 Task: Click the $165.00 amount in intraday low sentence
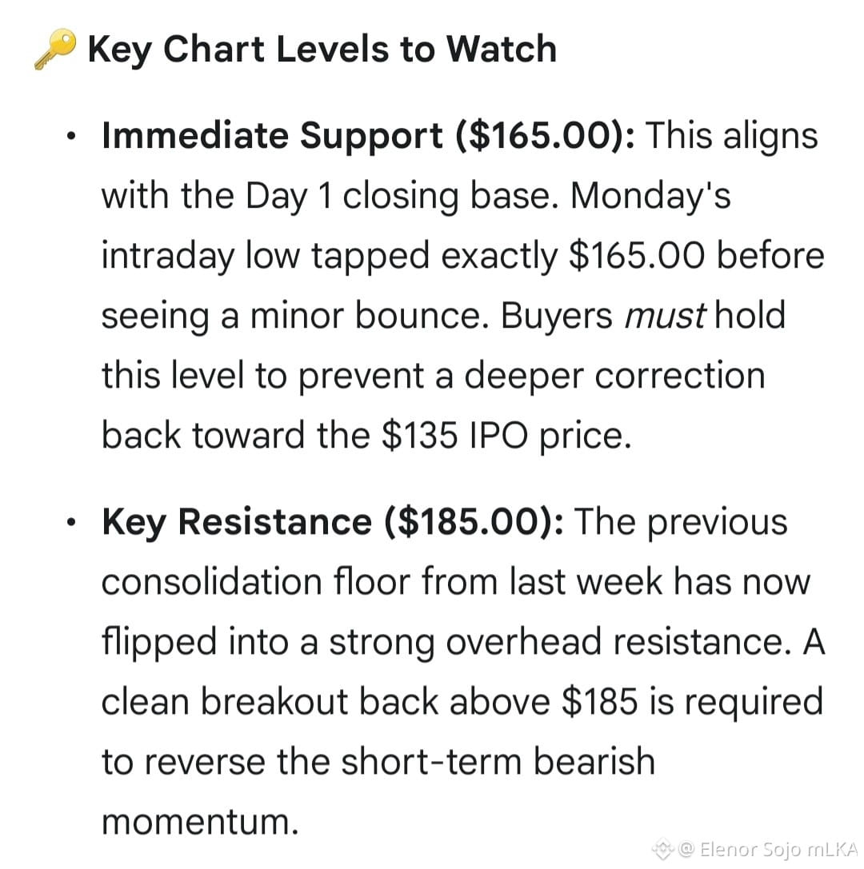pos(637,256)
